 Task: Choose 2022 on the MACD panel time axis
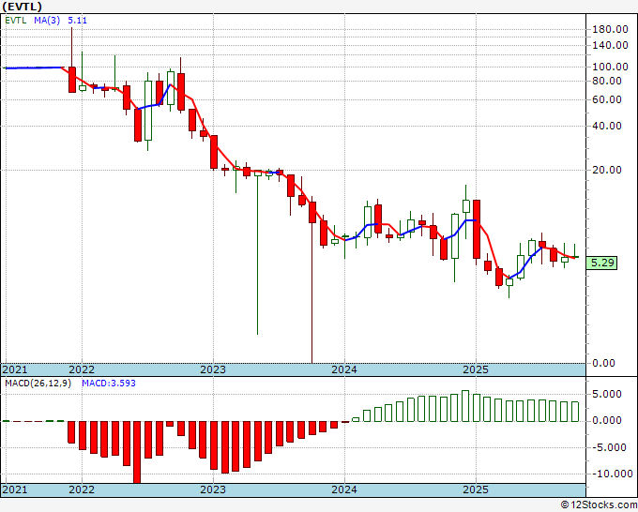[82, 489]
